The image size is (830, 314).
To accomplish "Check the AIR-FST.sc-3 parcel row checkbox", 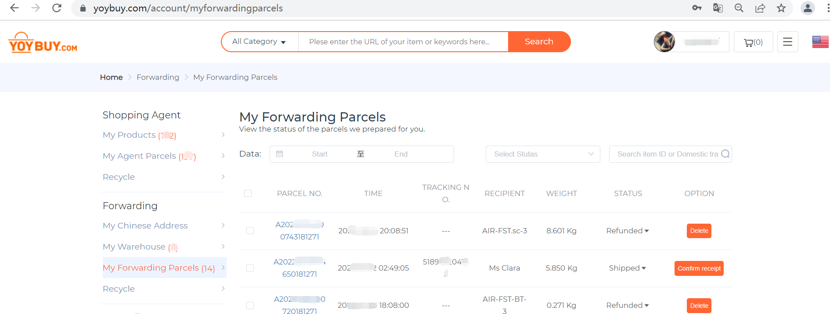I will tap(250, 231).
